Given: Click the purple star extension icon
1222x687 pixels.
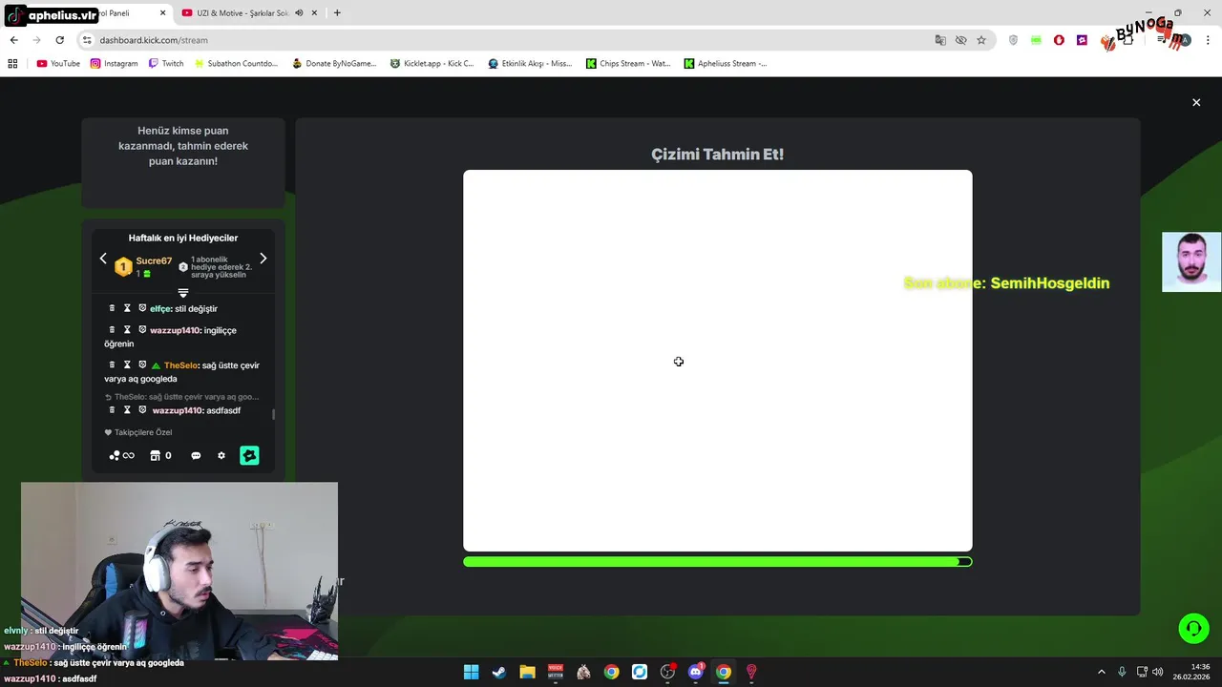Looking at the screenshot, I should (1082, 40).
